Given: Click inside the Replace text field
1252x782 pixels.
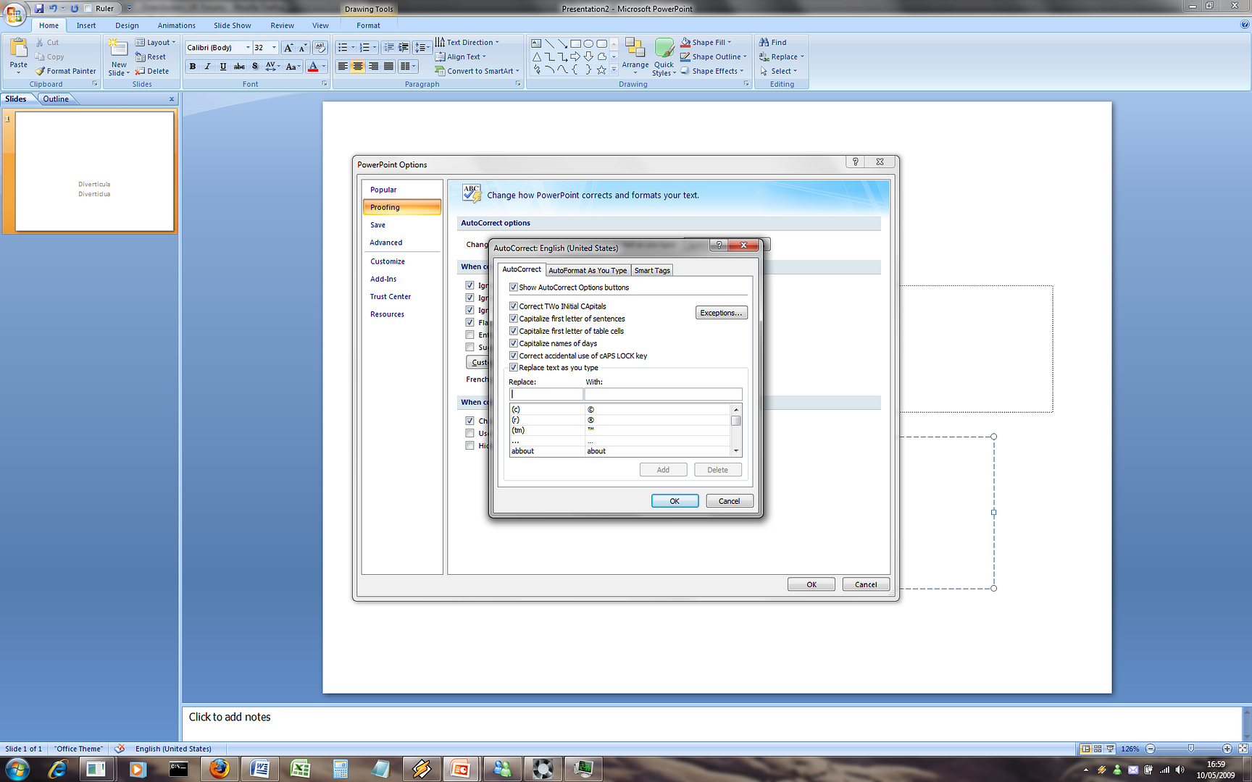Looking at the screenshot, I should pos(546,393).
